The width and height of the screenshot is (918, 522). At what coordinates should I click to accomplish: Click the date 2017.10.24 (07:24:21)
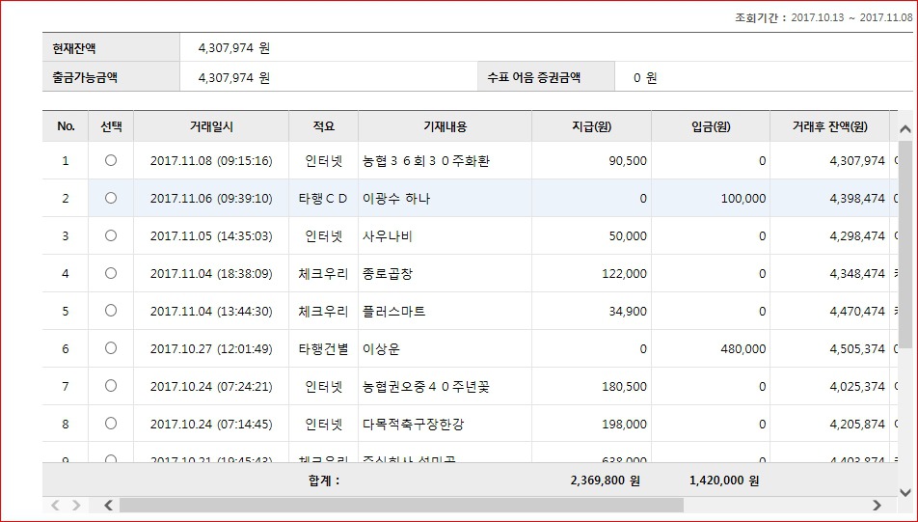pyautogui.click(x=211, y=387)
